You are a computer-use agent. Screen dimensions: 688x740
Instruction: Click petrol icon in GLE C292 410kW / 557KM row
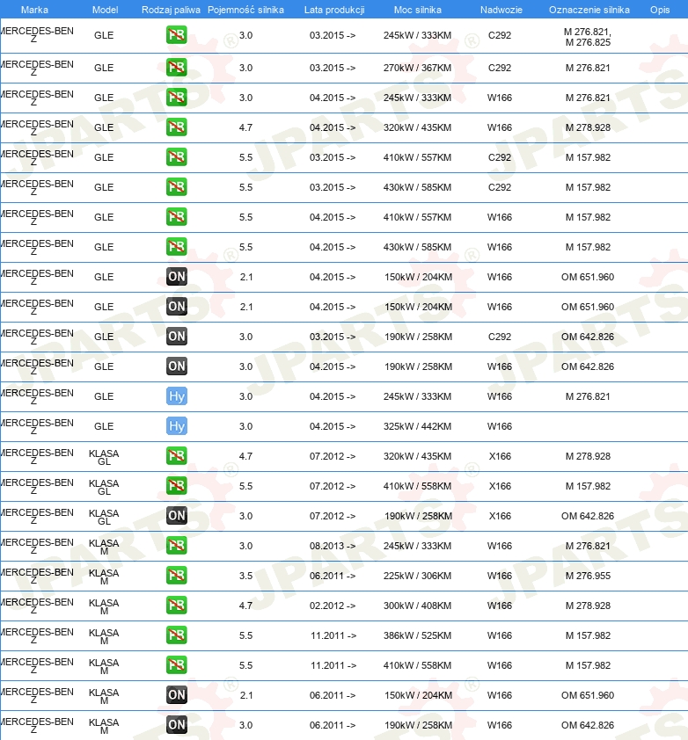[x=176, y=157]
